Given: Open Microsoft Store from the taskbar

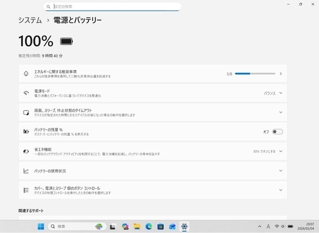Looking at the screenshot, I should (161, 227).
